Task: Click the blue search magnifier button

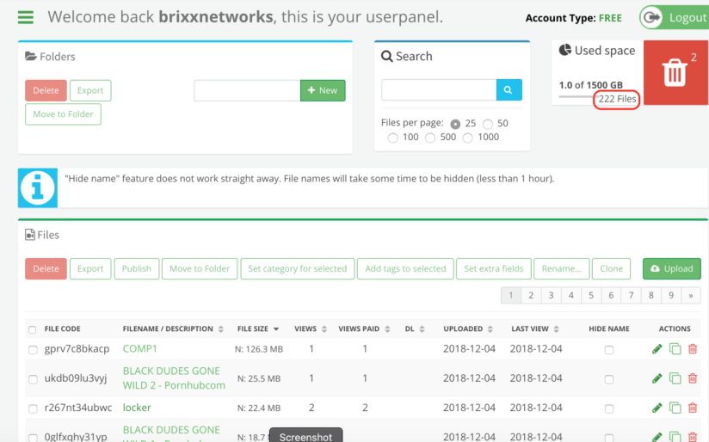Action: pos(509,90)
